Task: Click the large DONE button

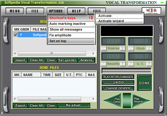Action: (144, 83)
